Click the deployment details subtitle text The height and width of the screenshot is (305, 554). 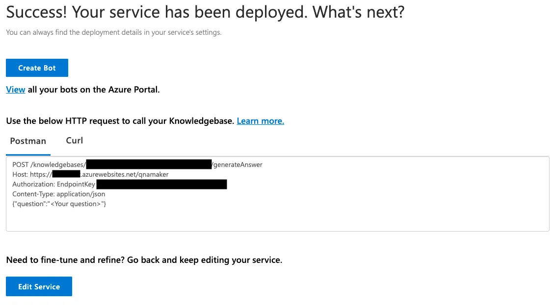[x=114, y=32]
